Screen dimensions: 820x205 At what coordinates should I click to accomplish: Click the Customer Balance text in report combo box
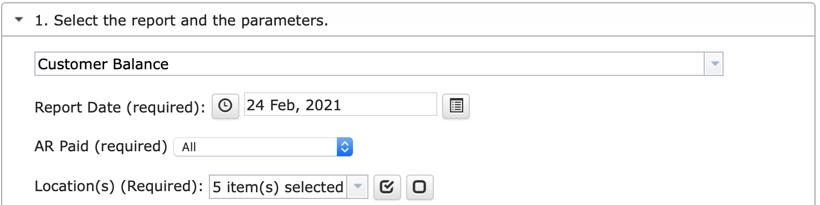103,64
